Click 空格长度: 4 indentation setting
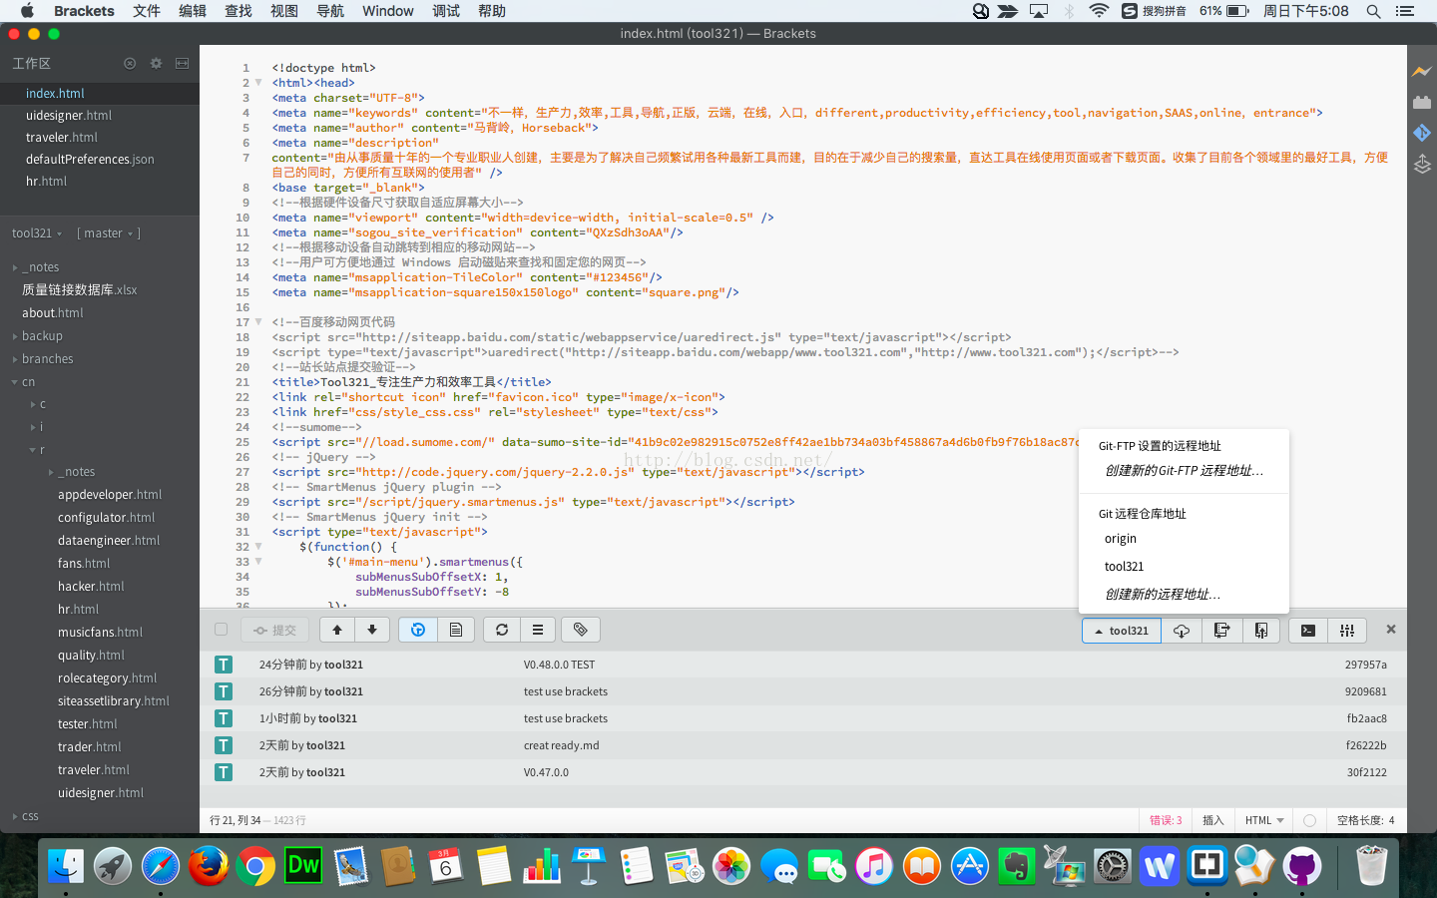The height and width of the screenshot is (898, 1437). [x=1365, y=820]
